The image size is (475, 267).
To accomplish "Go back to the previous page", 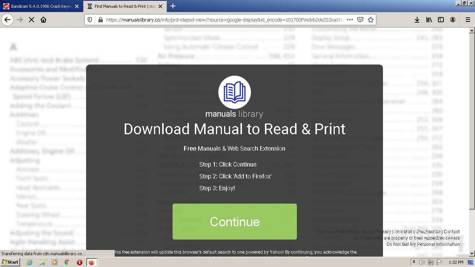I will (7, 20).
